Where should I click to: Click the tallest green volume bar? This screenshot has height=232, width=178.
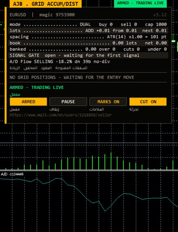coord(111,161)
